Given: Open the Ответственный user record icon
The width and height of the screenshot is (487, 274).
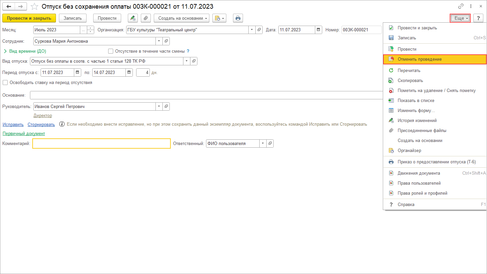Looking at the screenshot, I should click(x=270, y=143).
